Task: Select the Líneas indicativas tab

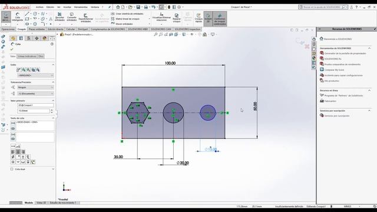Action: click(27, 57)
